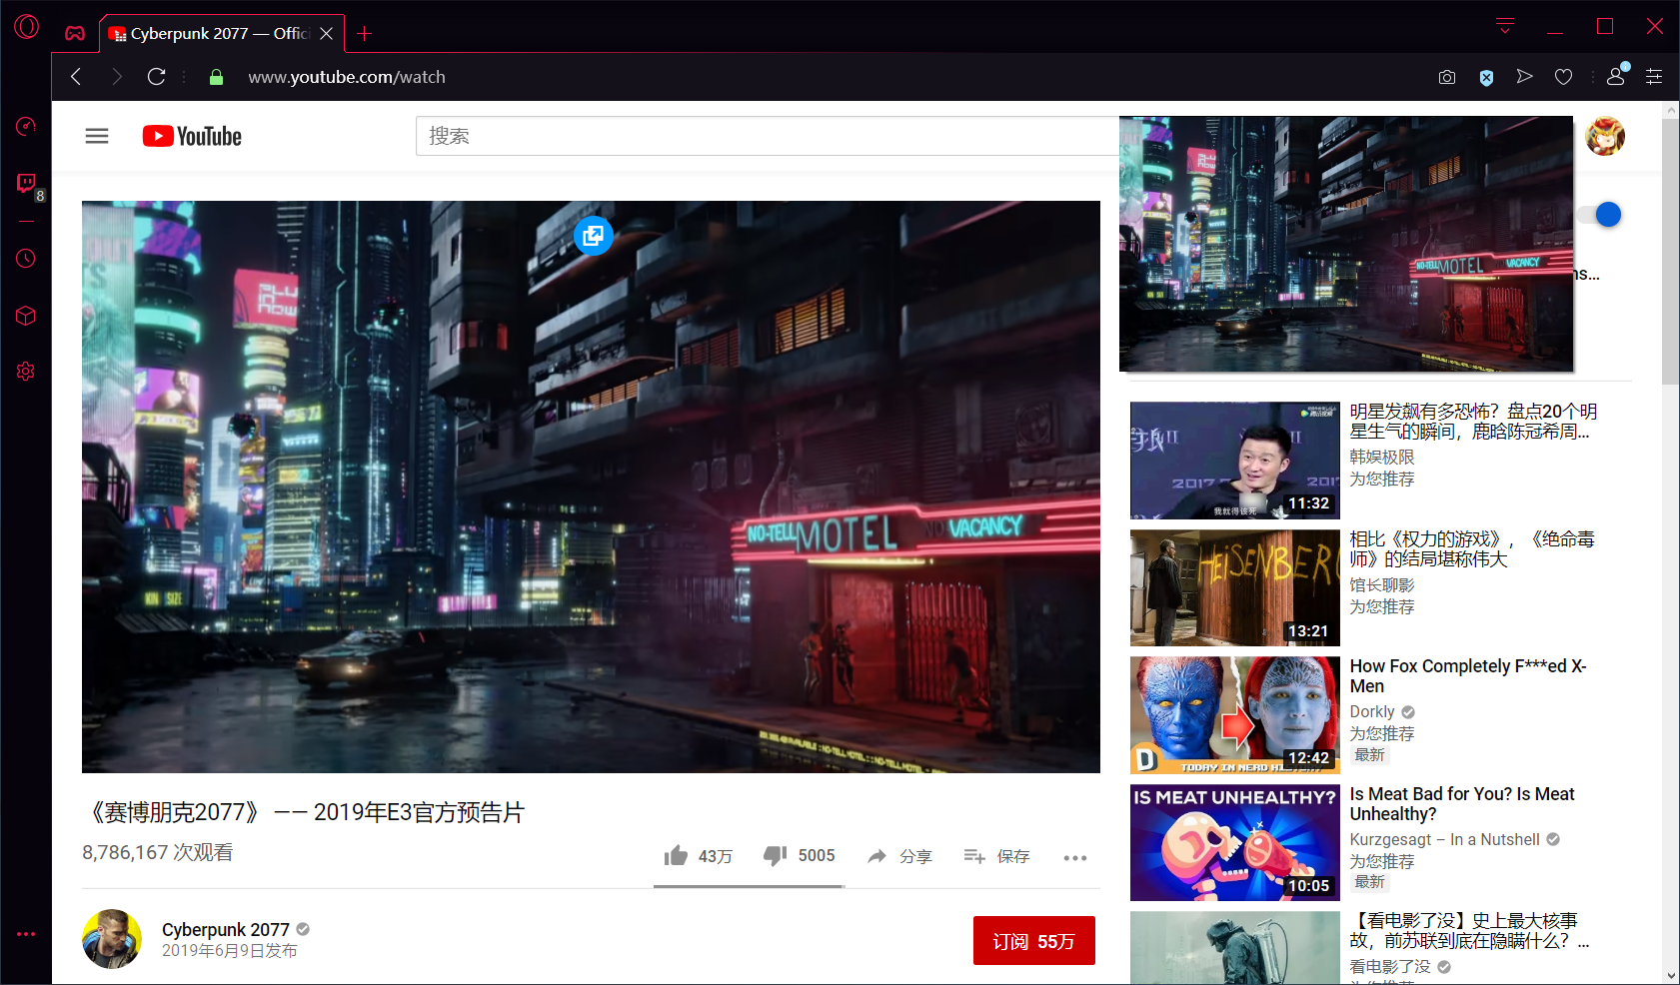Viewport: 1680px width, 985px height.
Task: Share the video
Action: (x=899, y=856)
